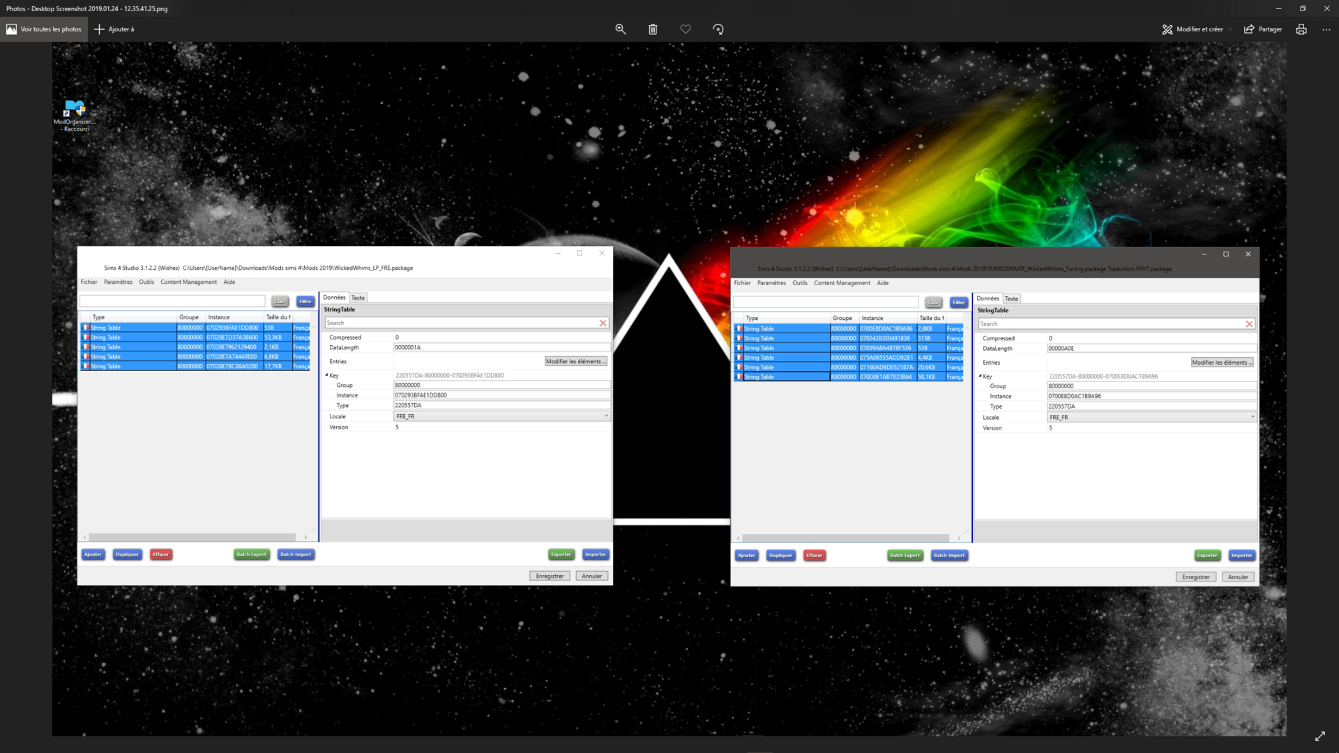Open Fichier menu in TURBODRIVER window
1339x753 pixels.
742,283
